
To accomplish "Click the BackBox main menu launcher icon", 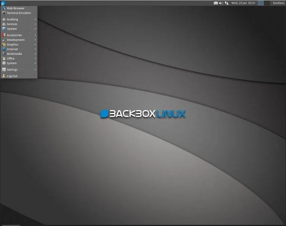I will tap(3, 3).
